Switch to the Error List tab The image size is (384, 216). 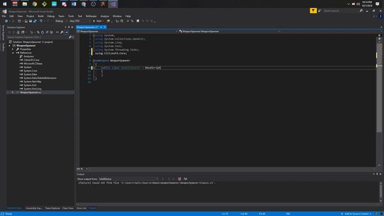click(82, 208)
